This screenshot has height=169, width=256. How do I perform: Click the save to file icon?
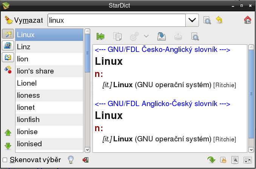coord(161,37)
